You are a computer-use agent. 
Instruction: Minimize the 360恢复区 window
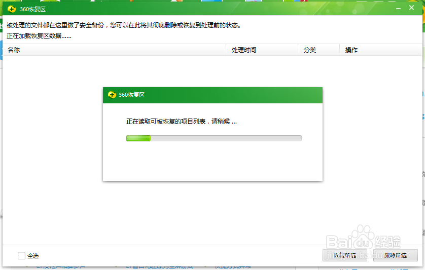398,9
